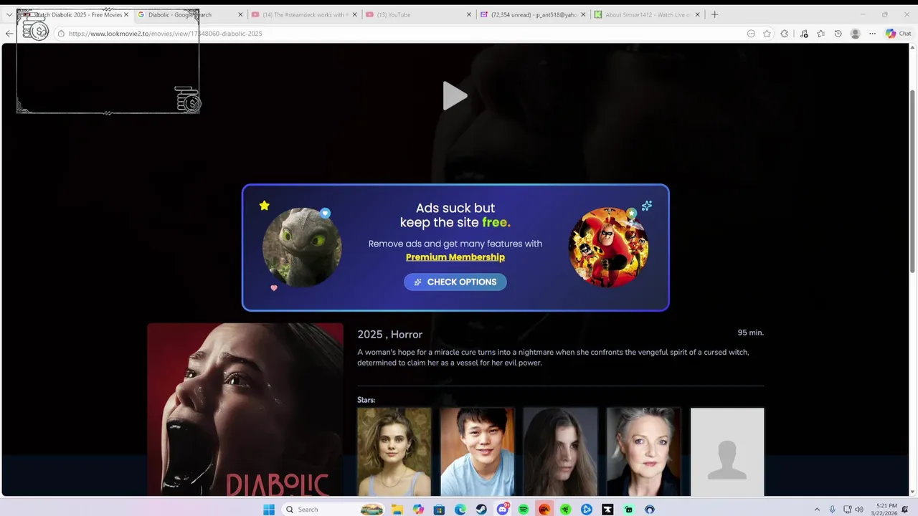Open Battle.net from taskbar
Screen dimensions: 918x516
pyautogui.click(x=587, y=510)
